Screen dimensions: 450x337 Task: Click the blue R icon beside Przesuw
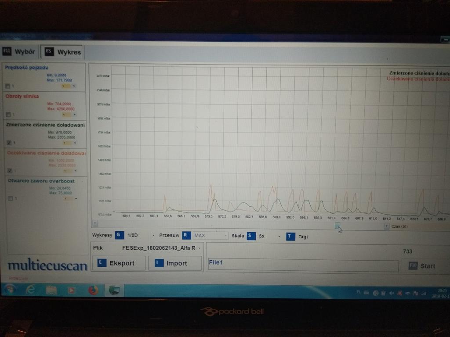(186, 236)
